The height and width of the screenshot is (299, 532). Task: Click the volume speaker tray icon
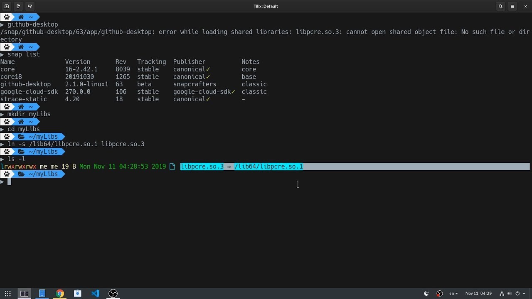(x=510, y=294)
